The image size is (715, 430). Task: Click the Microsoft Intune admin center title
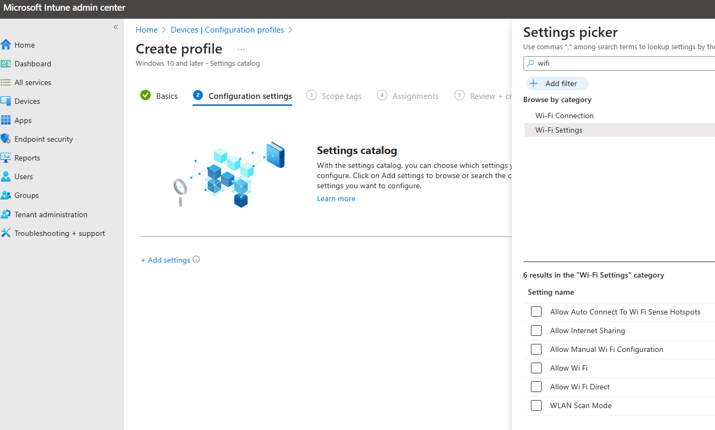pyautogui.click(x=64, y=8)
